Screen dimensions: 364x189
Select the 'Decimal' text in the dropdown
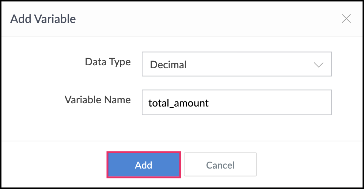168,65
